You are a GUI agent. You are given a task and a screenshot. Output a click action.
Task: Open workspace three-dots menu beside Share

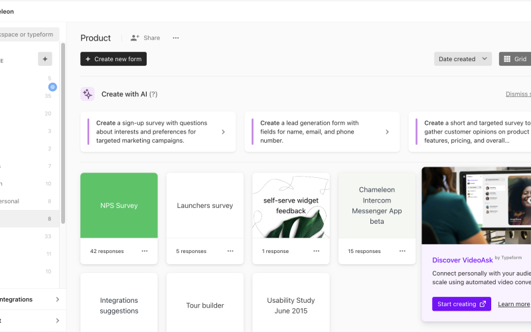pyautogui.click(x=176, y=38)
